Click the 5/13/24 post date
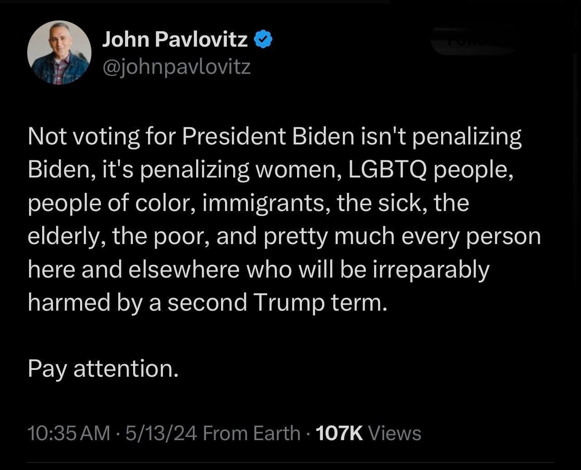This screenshot has height=470, width=581. click(161, 433)
